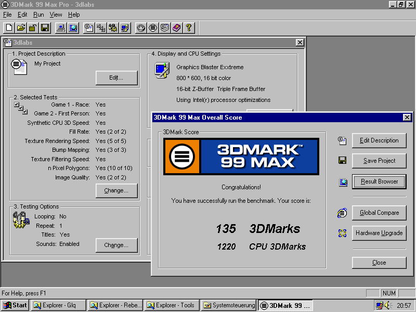Click the Start button on the taskbar
Image resolution: width=416 pixels, height=312 pixels.
(x=14, y=305)
